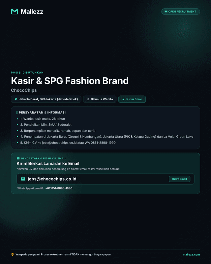Click the jobs@chocochips.co.id email address field

(105, 179)
